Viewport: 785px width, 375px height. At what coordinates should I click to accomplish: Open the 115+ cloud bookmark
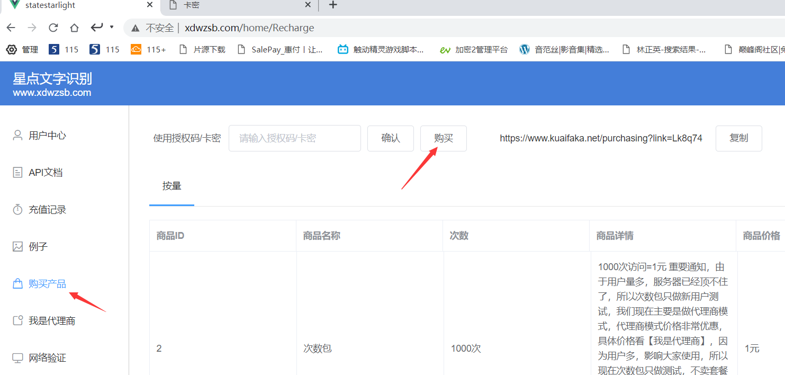tap(148, 49)
